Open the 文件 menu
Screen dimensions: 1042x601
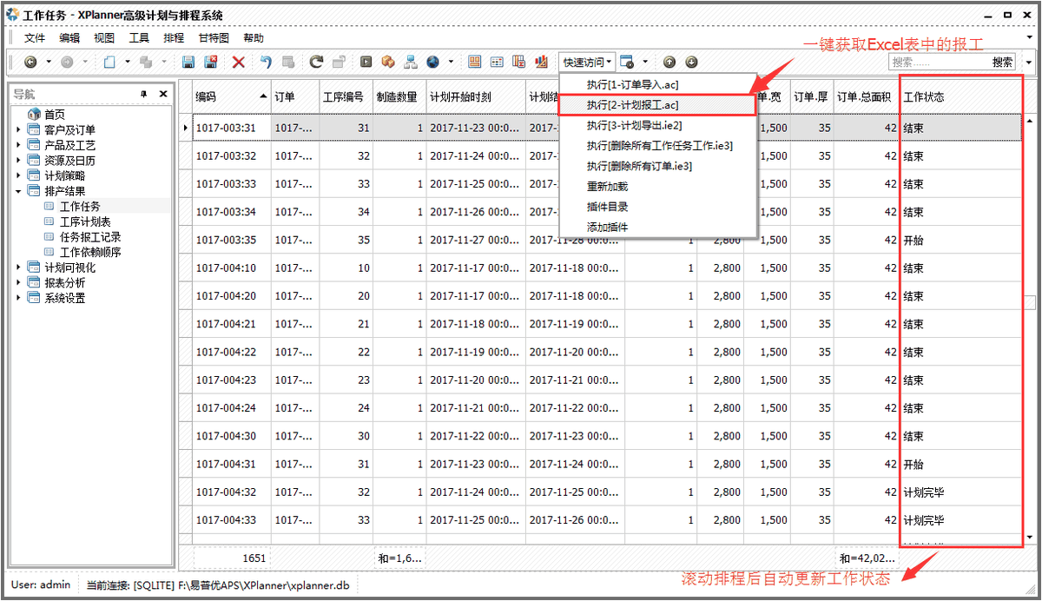35,38
